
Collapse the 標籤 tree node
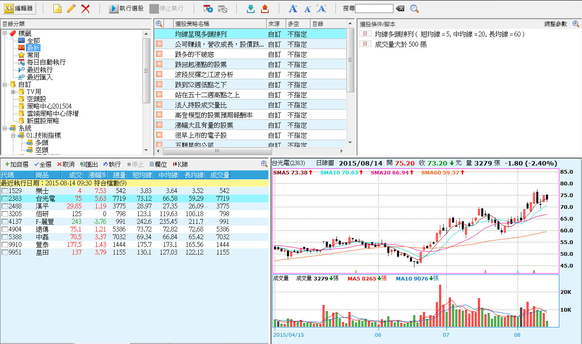tap(5, 33)
